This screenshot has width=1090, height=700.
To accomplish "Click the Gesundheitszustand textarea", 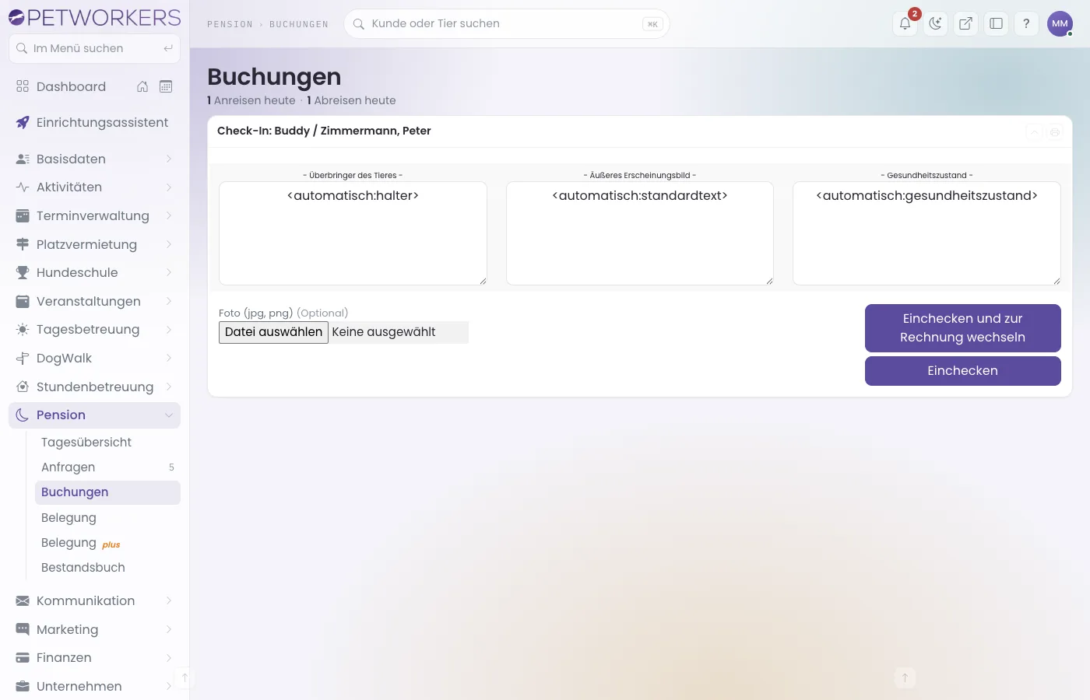I will pos(926,233).
